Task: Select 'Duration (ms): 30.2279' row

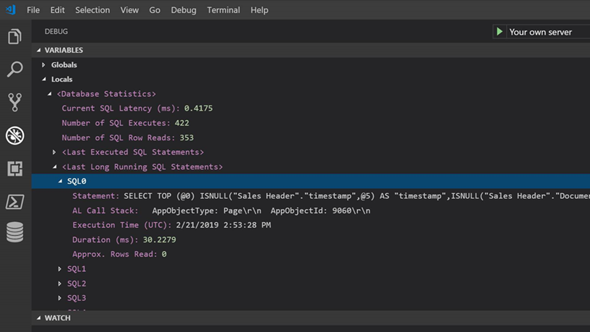Action: 311,240
